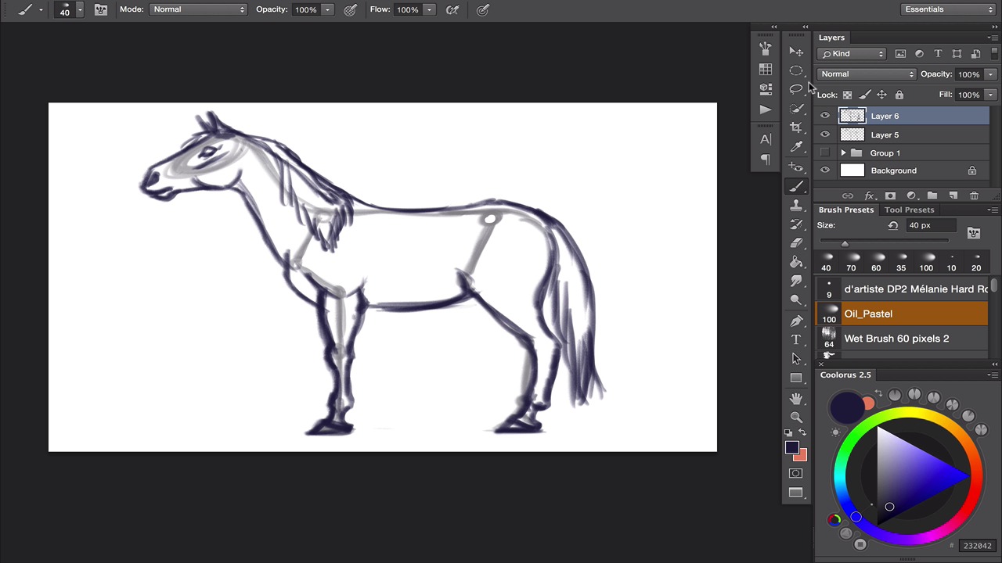Switch to the Tool Presets tab
Viewport: 1002px width, 563px height.
click(x=909, y=210)
